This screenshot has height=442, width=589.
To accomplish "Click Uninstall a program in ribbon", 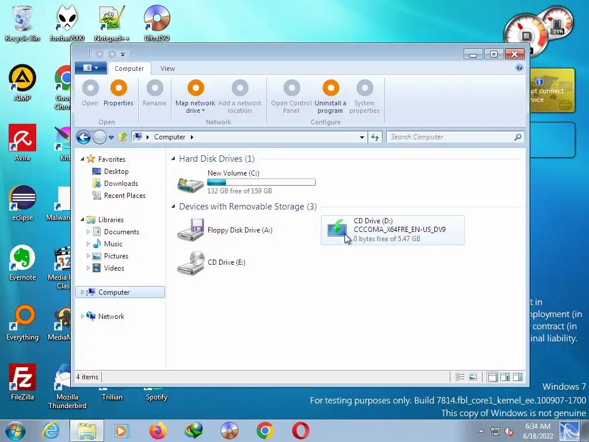I will coord(331,97).
